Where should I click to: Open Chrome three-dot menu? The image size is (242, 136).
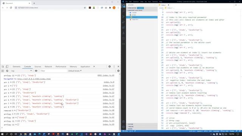pos(118,8)
